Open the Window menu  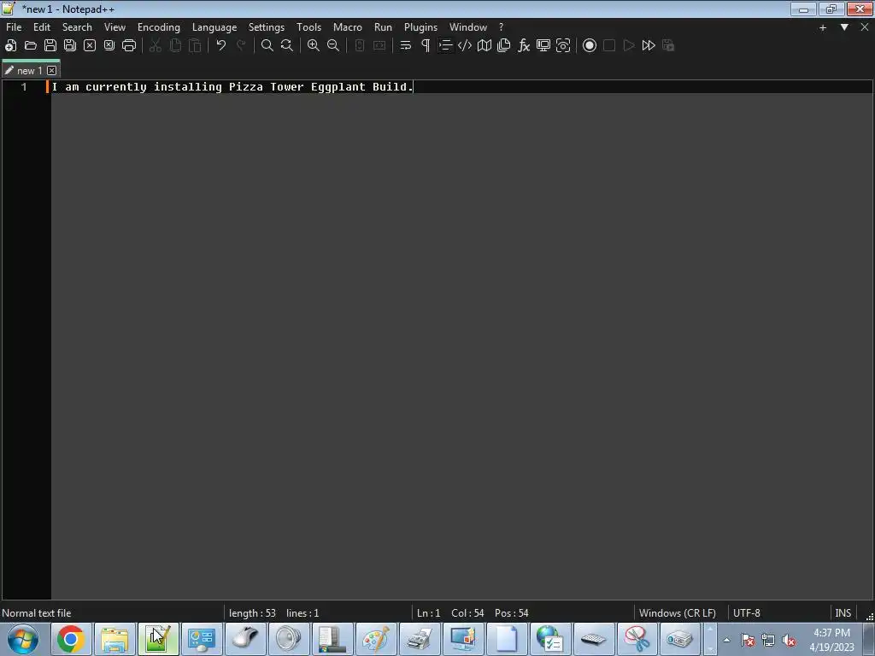(468, 27)
